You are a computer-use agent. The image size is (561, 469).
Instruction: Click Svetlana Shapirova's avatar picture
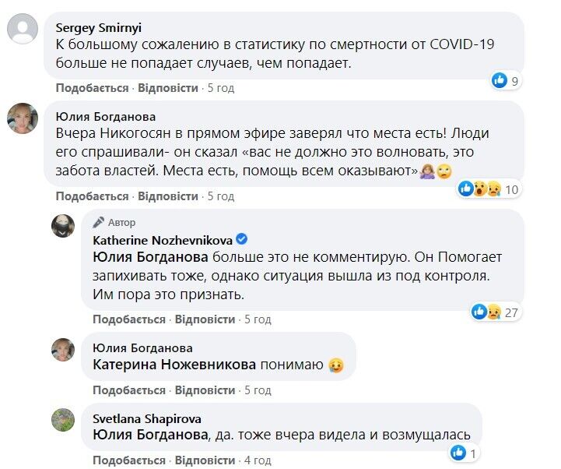tap(63, 419)
